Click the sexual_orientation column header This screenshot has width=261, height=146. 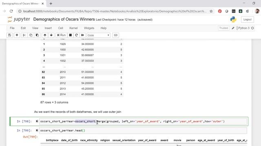click(x=124, y=140)
